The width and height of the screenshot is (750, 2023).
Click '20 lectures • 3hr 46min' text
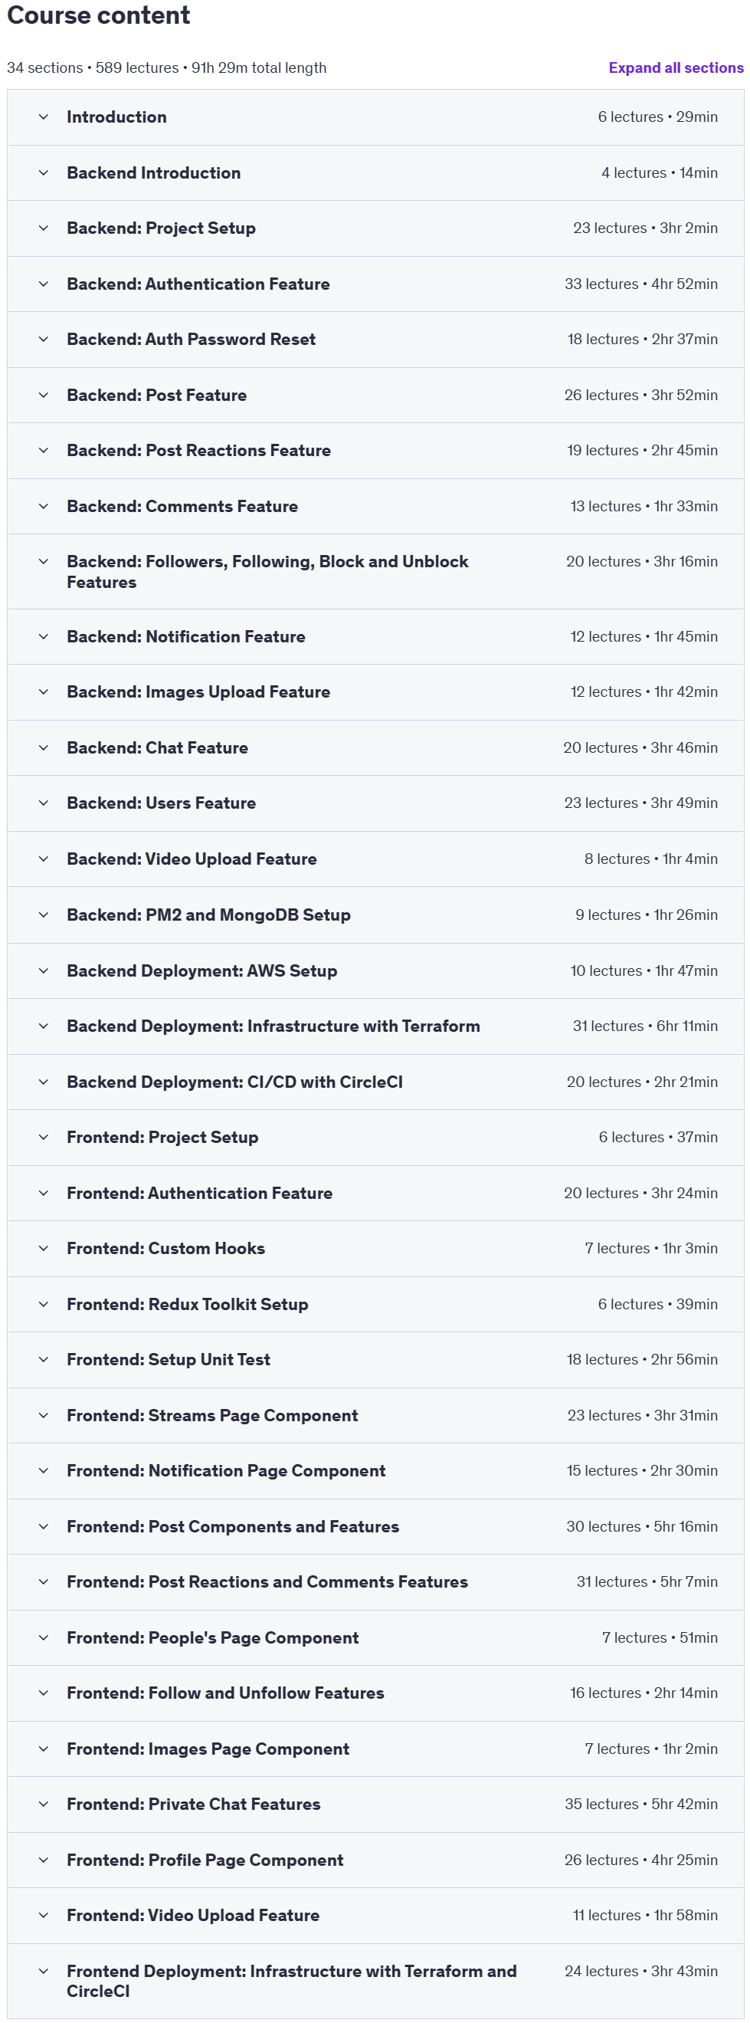[640, 747]
